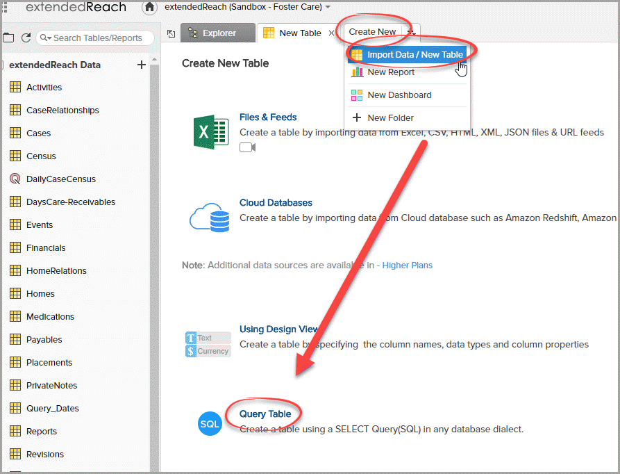This screenshot has width=620, height=474.
Task: Open the Using Design View link
Action: [279, 329]
